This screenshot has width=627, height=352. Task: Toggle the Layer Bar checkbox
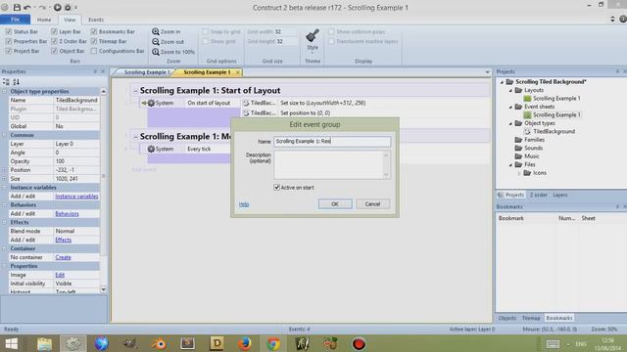pos(54,31)
